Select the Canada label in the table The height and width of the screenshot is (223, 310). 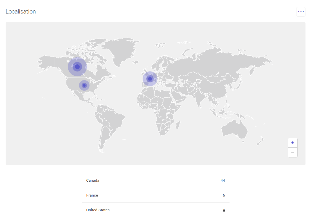point(93,181)
